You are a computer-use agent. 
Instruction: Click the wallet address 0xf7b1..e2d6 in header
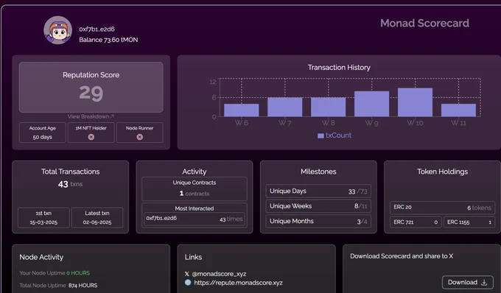pos(97,29)
